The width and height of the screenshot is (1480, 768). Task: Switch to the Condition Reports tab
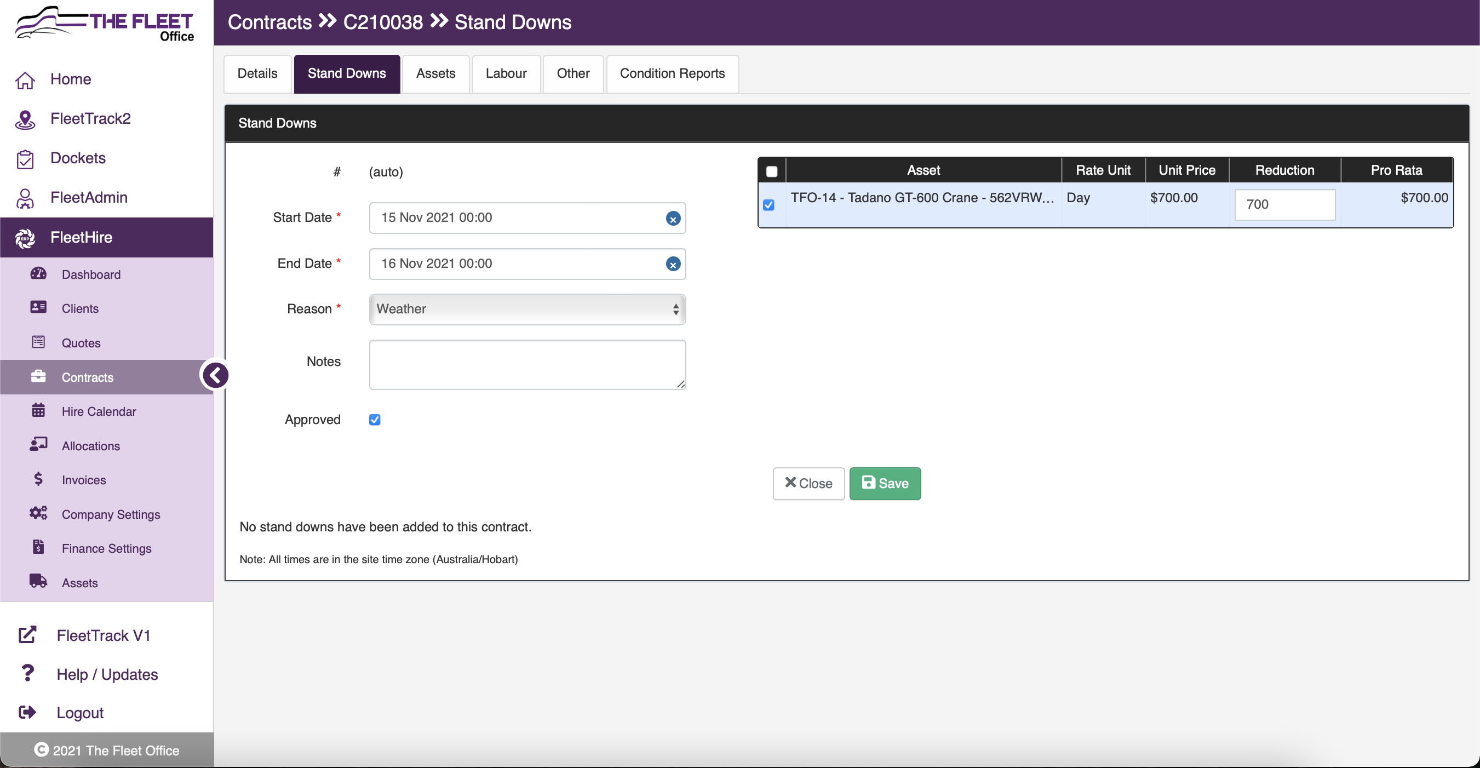(x=672, y=73)
